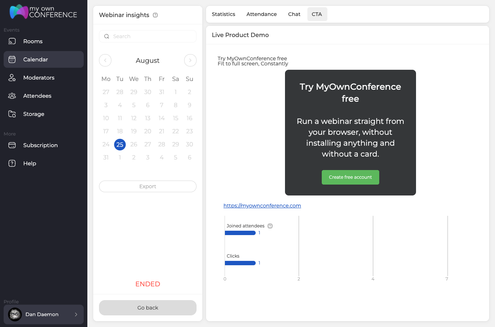Viewport: 495px width, 327px height.
Task: Select August 25 in the calendar
Action: coord(120,145)
